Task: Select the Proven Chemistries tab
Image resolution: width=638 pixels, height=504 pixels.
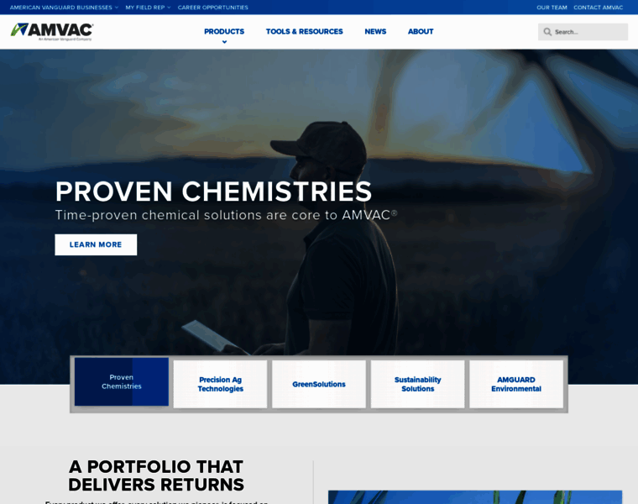Action: click(x=122, y=382)
